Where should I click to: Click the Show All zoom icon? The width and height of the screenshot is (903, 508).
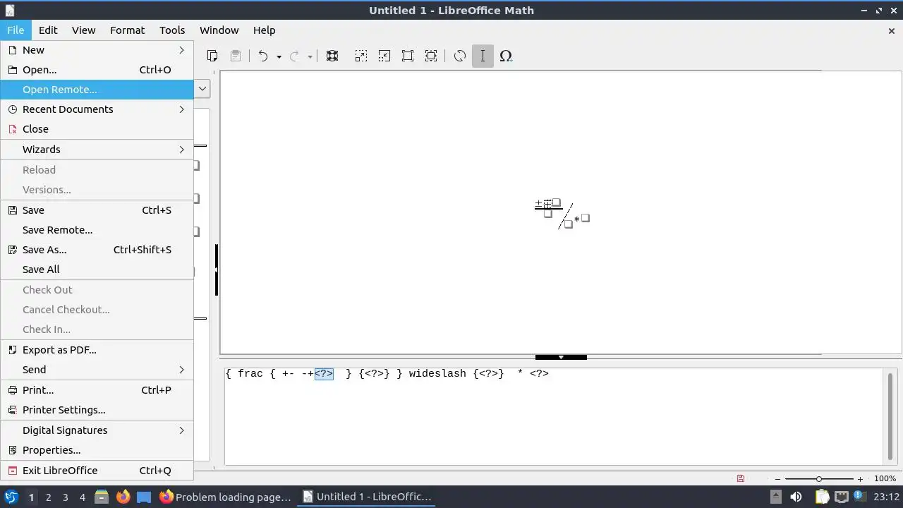pos(431,56)
